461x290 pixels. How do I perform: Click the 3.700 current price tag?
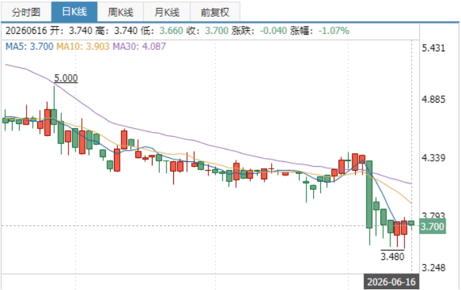[432, 227]
